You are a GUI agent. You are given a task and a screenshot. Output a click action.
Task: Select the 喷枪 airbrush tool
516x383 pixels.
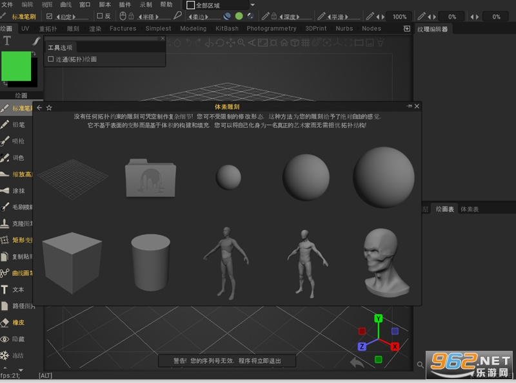17,141
